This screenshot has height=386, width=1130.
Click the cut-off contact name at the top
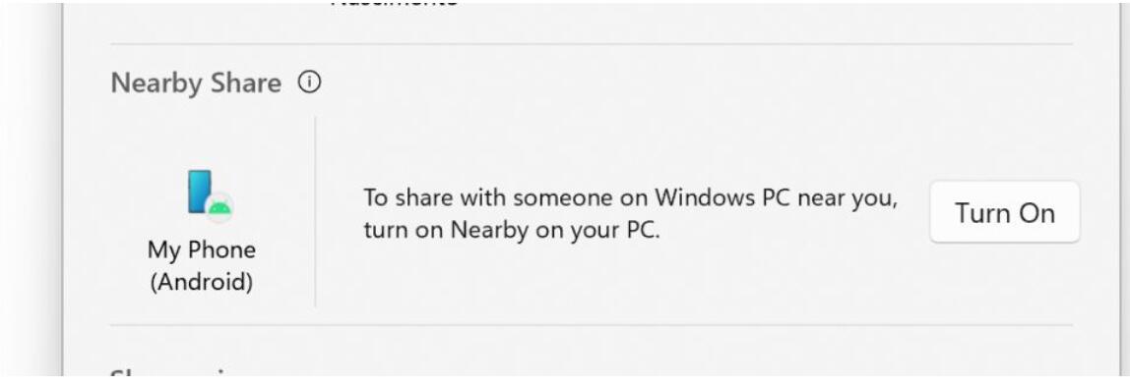point(394,4)
